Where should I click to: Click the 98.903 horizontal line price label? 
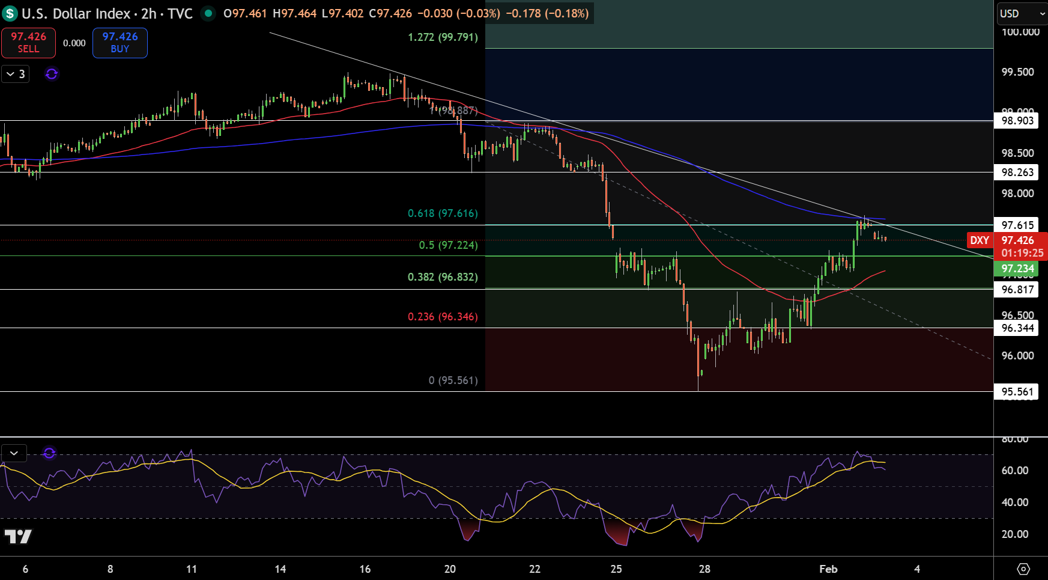click(1017, 121)
